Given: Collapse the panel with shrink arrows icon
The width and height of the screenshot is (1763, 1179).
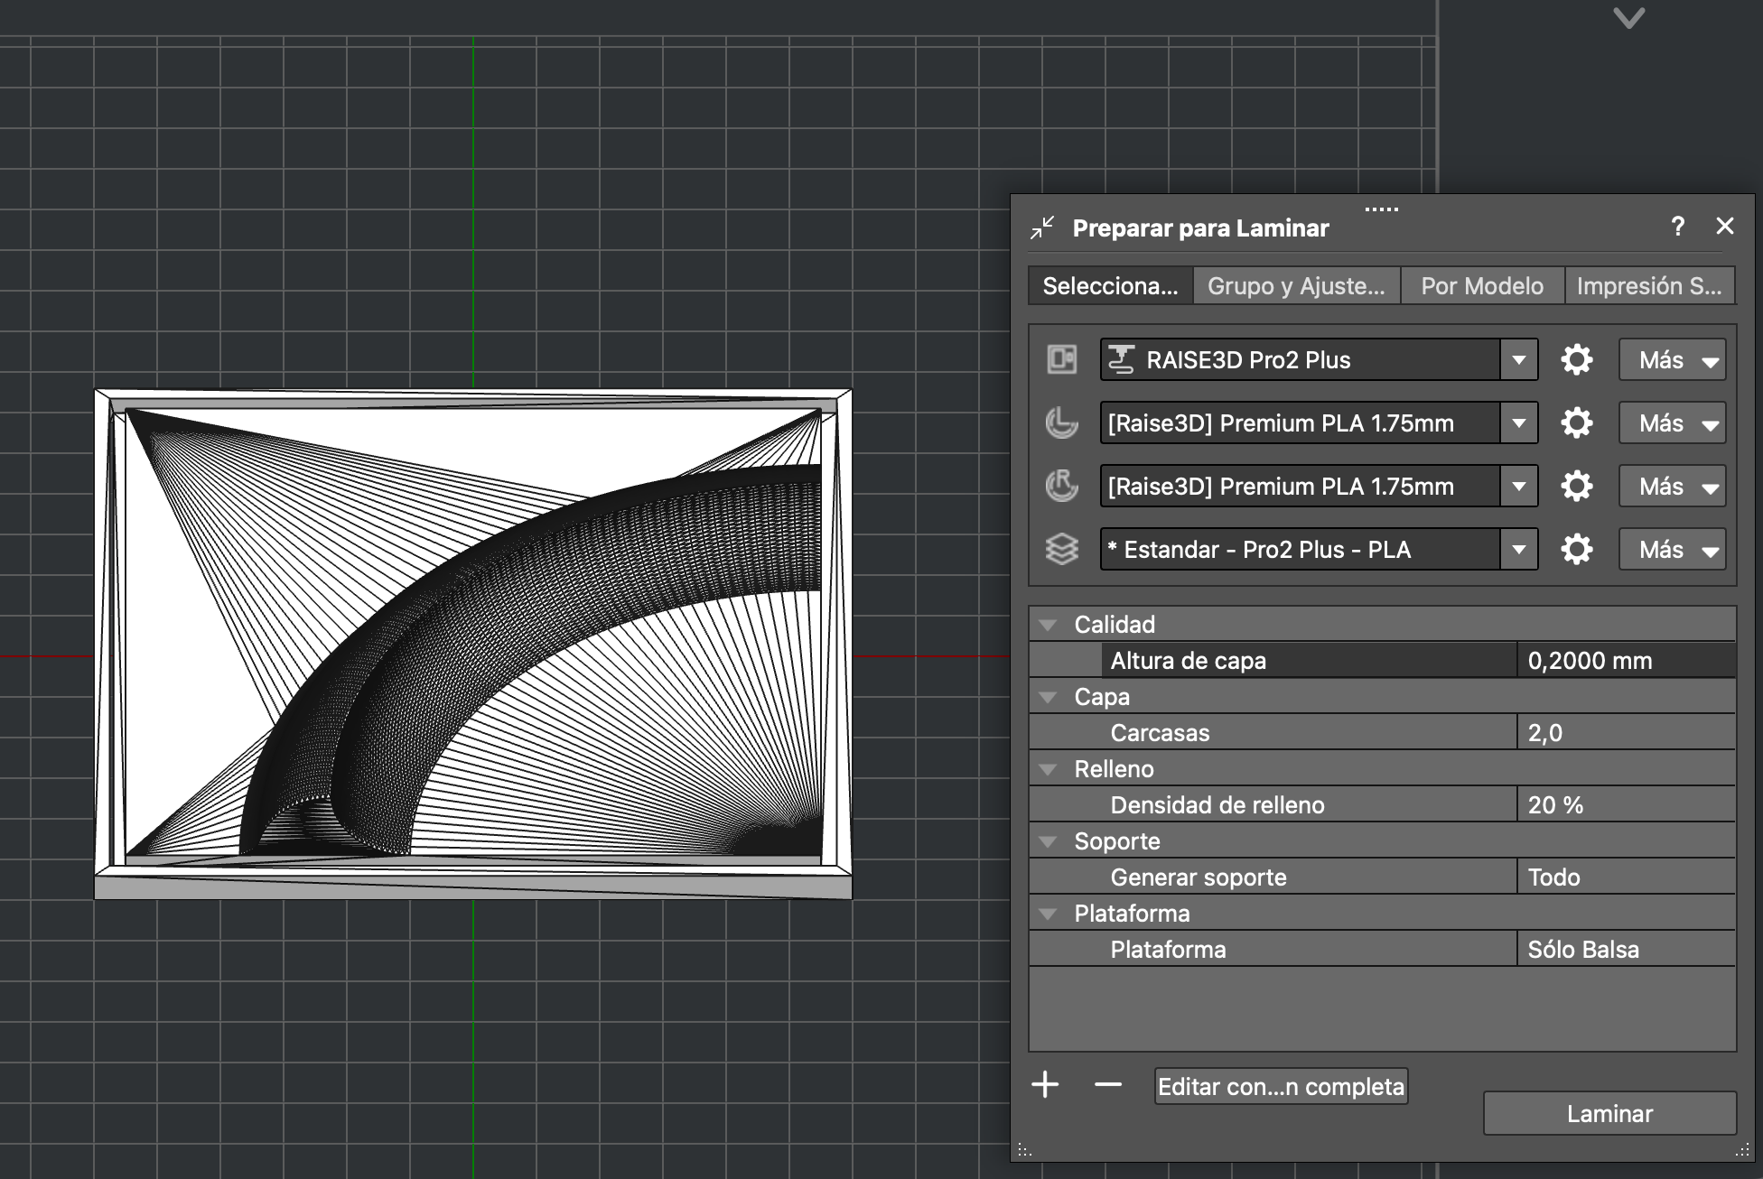Looking at the screenshot, I should coord(1042,227).
